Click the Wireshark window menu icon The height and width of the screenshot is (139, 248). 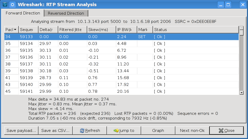[5, 4]
